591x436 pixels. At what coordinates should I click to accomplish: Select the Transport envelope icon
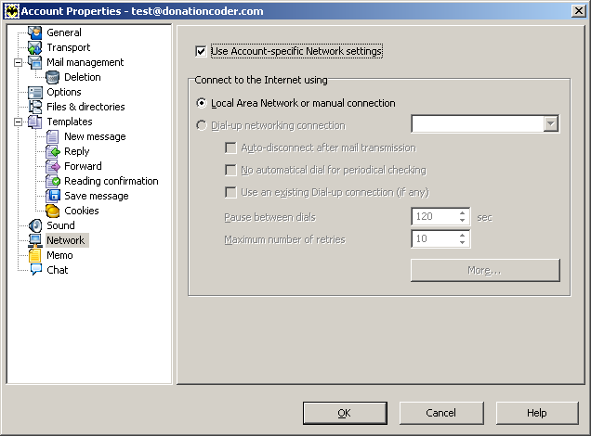point(35,48)
